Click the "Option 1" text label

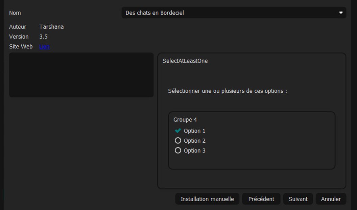pyautogui.click(x=195, y=131)
